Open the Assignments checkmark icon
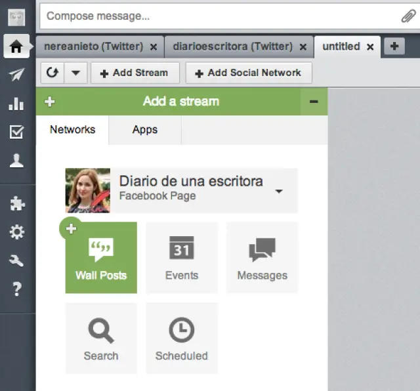Image resolution: width=420 pixels, height=391 pixels. coord(16,133)
